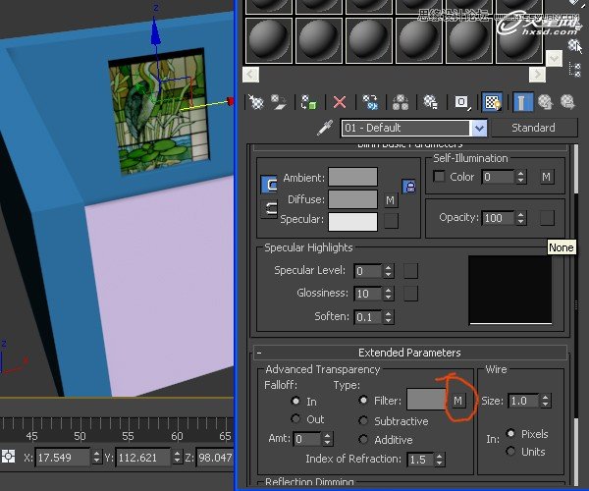The height and width of the screenshot is (491, 589).
Task: Select the Out falloff radio button
Action: point(295,419)
